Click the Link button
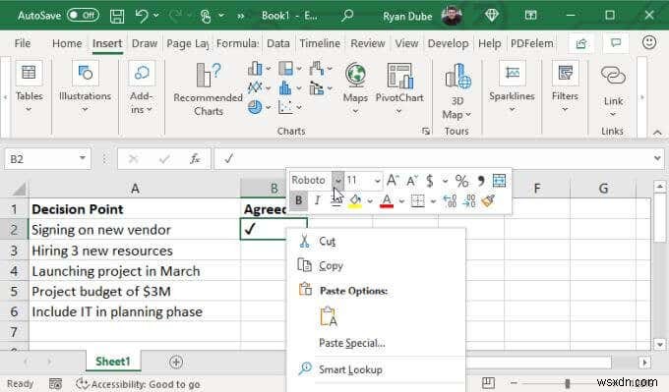The width and height of the screenshot is (669, 392). (x=613, y=90)
